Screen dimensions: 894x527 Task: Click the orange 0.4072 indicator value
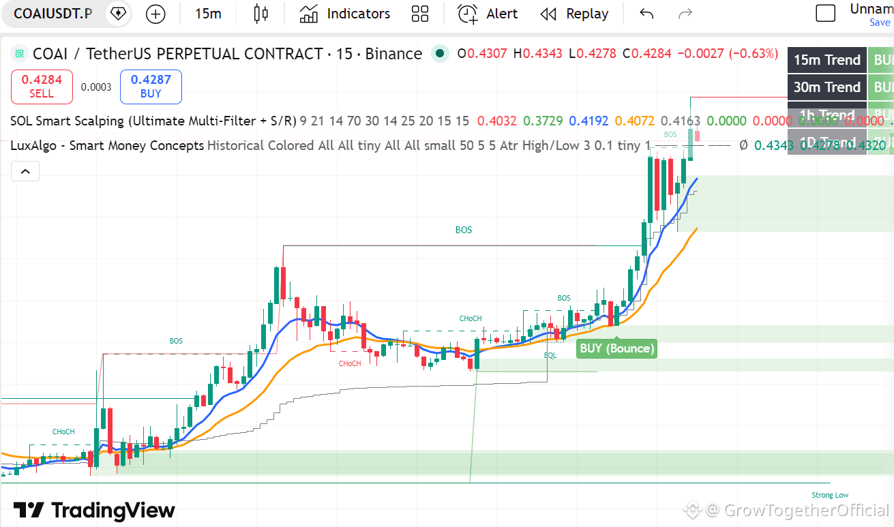[x=635, y=121]
